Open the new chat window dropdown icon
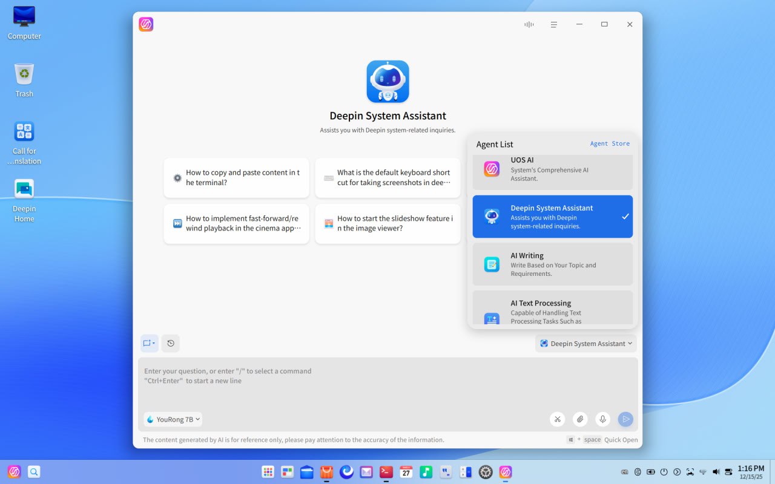This screenshot has height=484, width=775. point(149,344)
